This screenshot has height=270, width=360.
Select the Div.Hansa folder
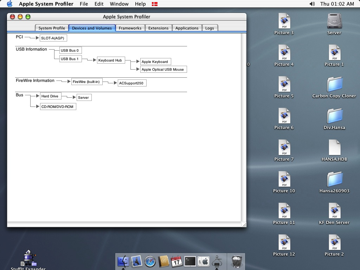(x=335, y=116)
